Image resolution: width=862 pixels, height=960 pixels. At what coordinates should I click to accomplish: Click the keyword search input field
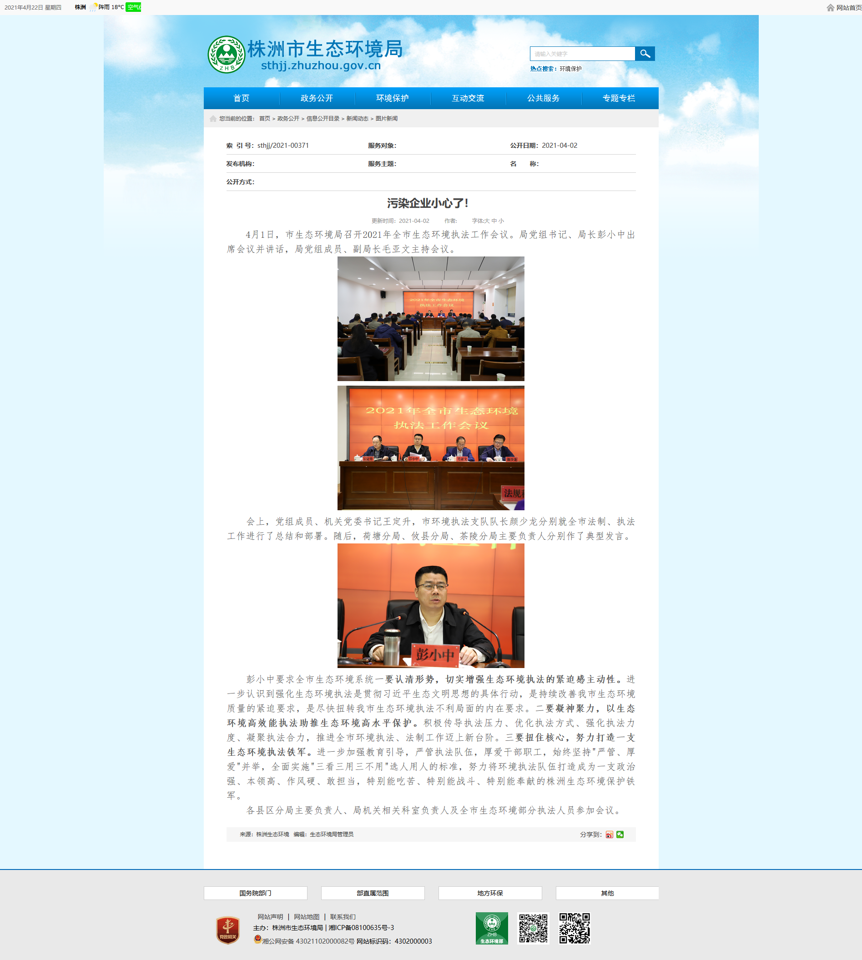(582, 54)
